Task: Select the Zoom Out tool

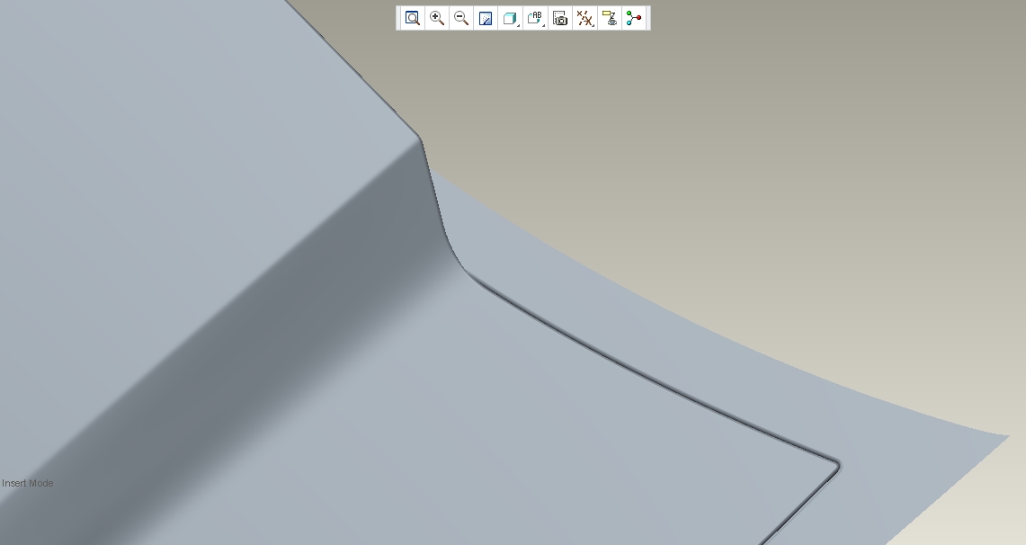Action: click(461, 18)
